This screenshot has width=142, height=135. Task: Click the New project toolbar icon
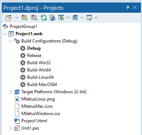9,18
